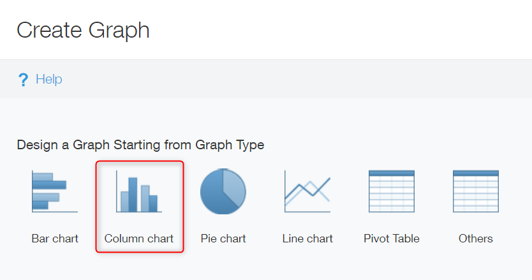The height and width of the screenshot is (280, 532).
Task: Choose the Pie chart icon
Action: 223,191
